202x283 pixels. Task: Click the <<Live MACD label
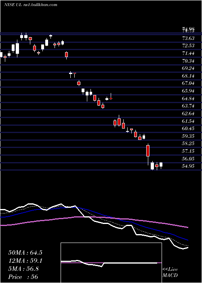click(170, 272)
